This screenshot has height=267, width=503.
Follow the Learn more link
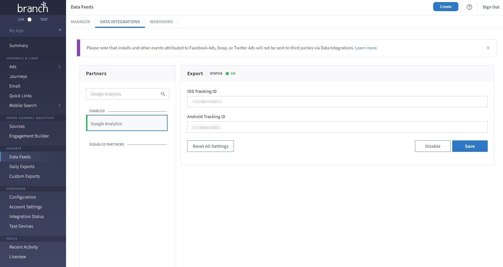point(366,48)
